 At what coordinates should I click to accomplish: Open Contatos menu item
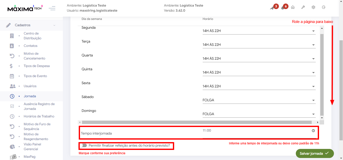[x=31, y=46]
